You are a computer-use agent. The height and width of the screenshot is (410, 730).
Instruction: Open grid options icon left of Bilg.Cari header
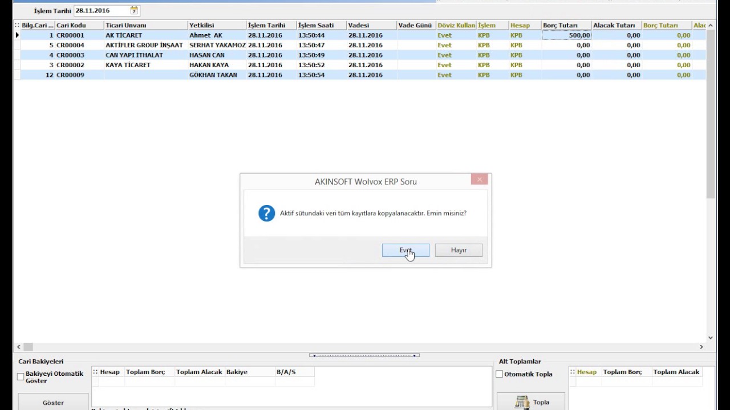coord(17,25)
